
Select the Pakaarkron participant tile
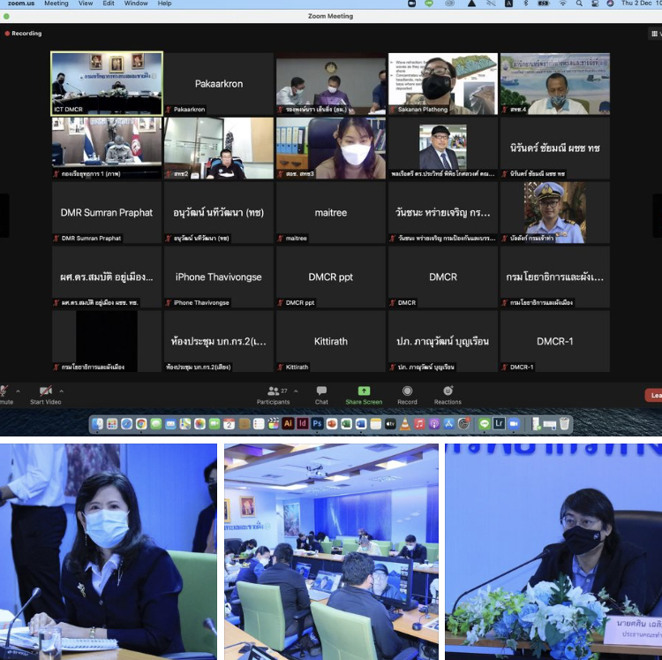(219, 84)
